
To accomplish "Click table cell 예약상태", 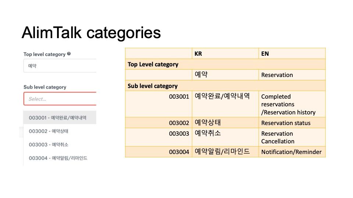I will [x=225, y=122].
